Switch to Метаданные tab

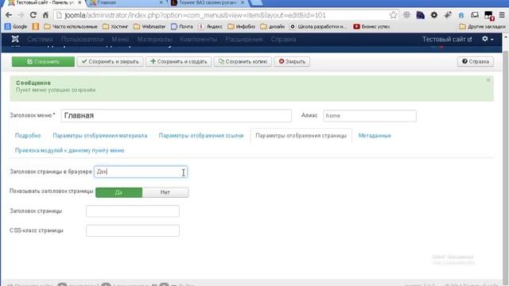(375, 136)
